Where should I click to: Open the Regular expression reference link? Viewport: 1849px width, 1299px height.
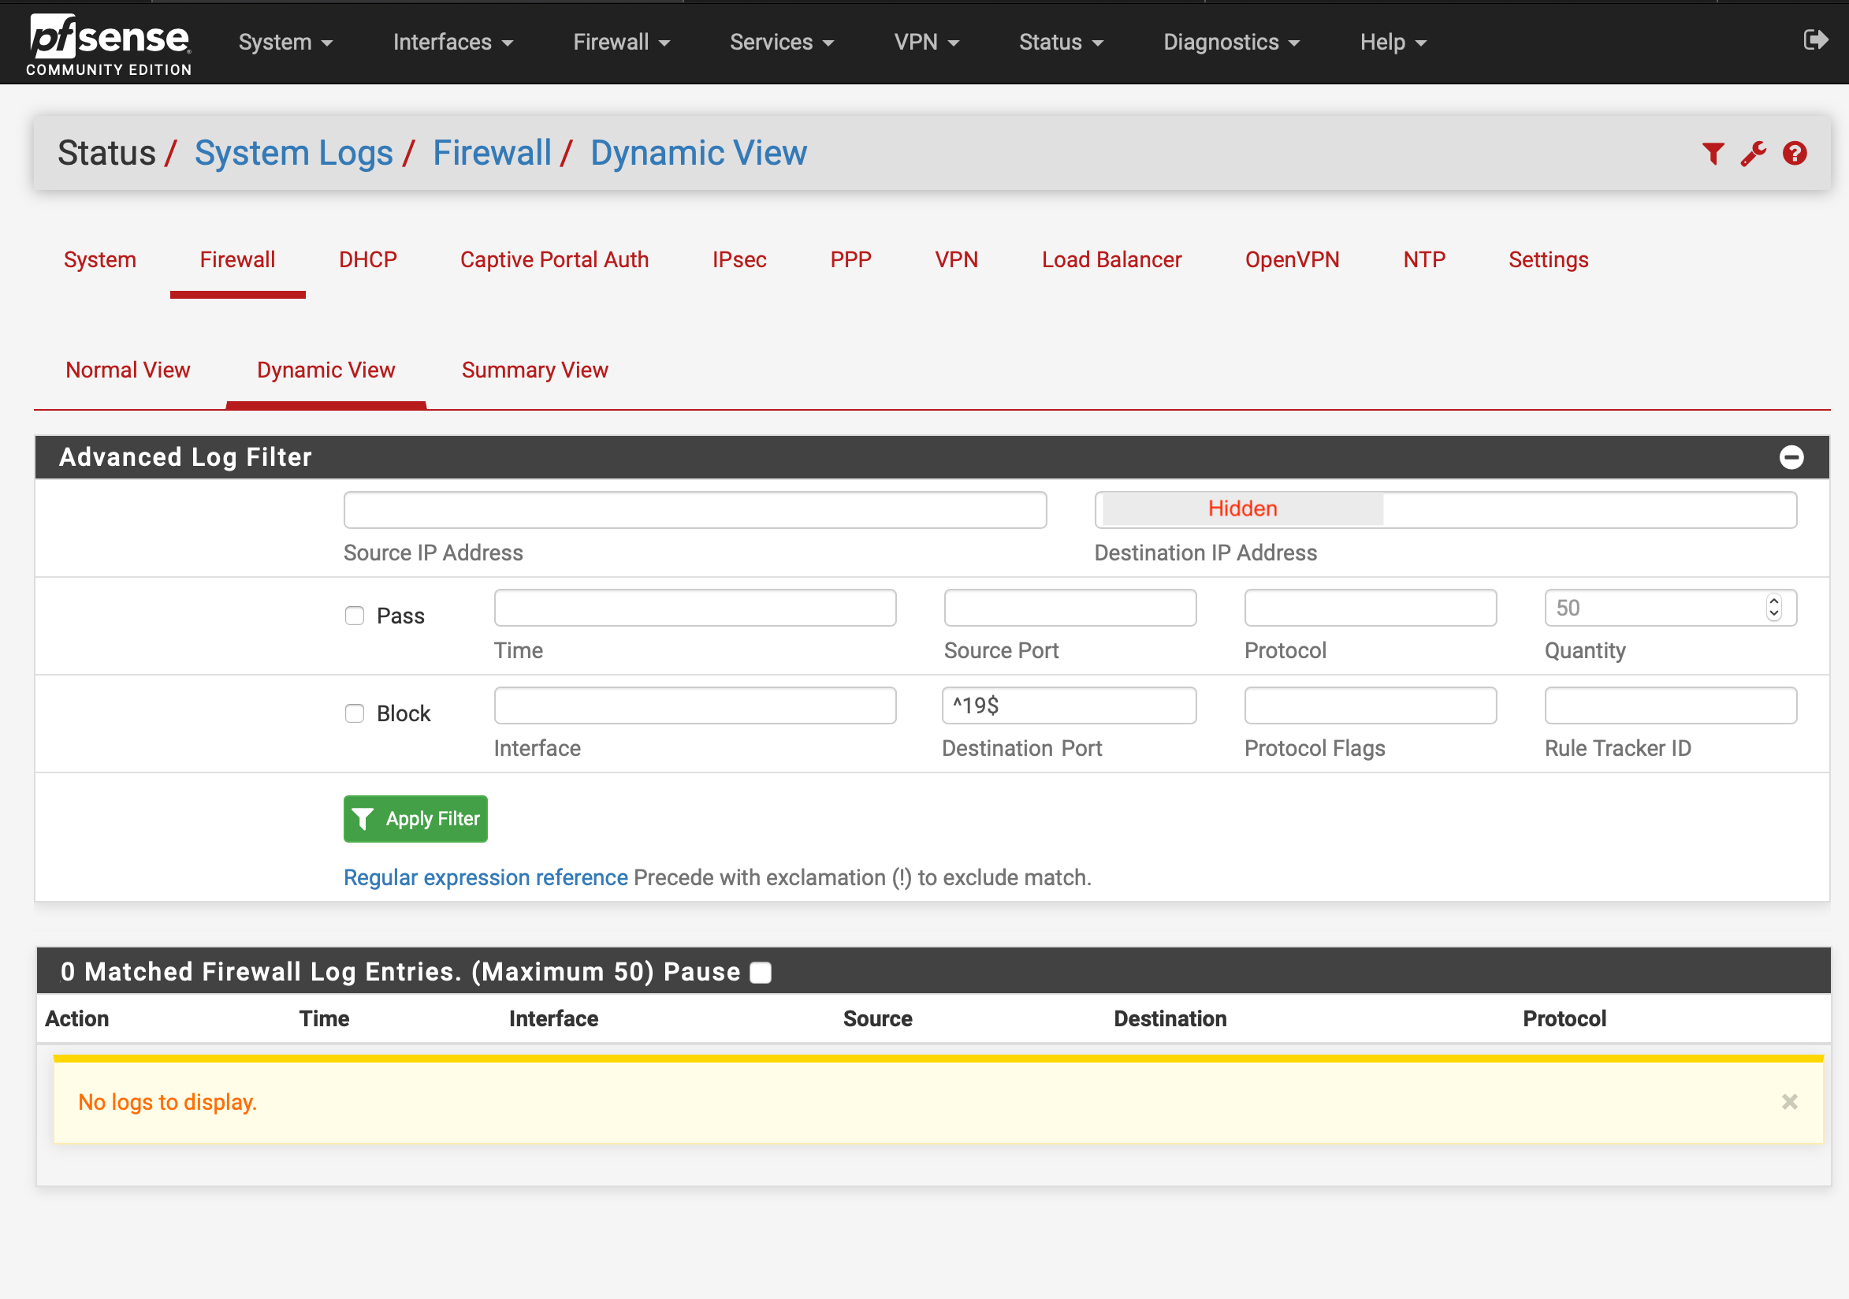[486, 878]
